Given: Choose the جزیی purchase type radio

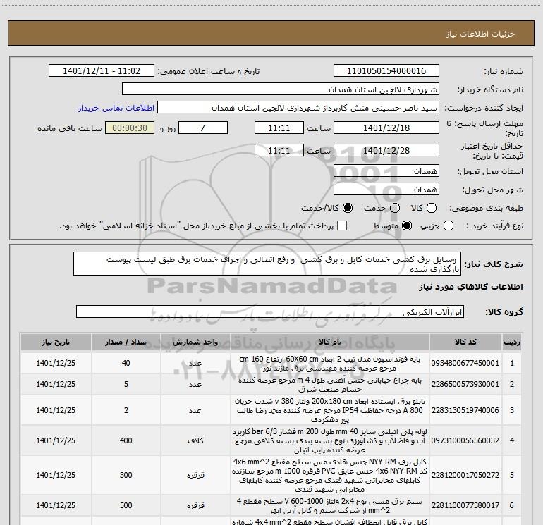Looking at the screenshot, I should [449, 226].
